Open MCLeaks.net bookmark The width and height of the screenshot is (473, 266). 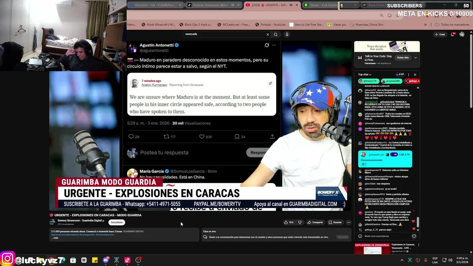234,25
